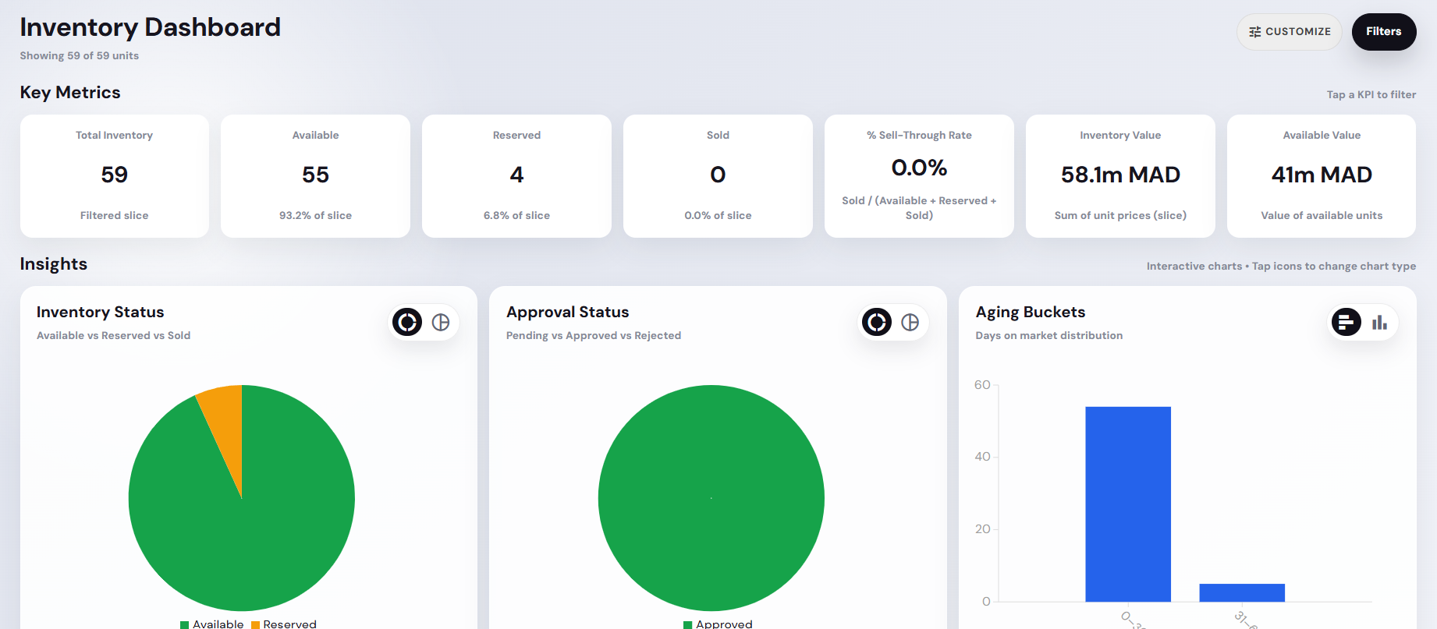Click the '58.1m MAD' value
Viewport: 1437px width, 629px height.
pos(1120,175)
